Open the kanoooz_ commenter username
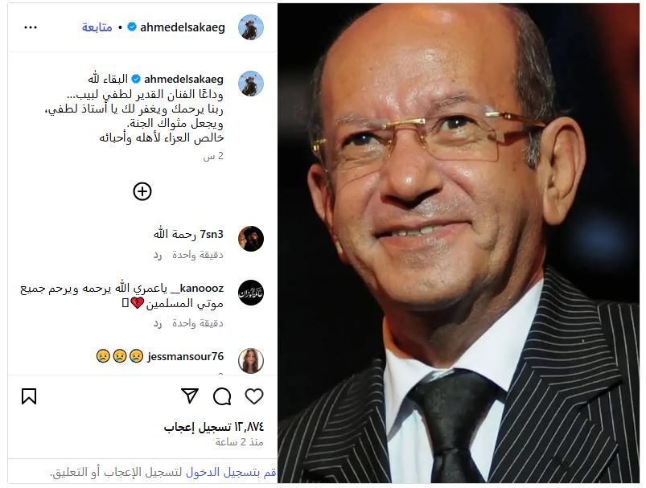 click(x=197, y=289)
